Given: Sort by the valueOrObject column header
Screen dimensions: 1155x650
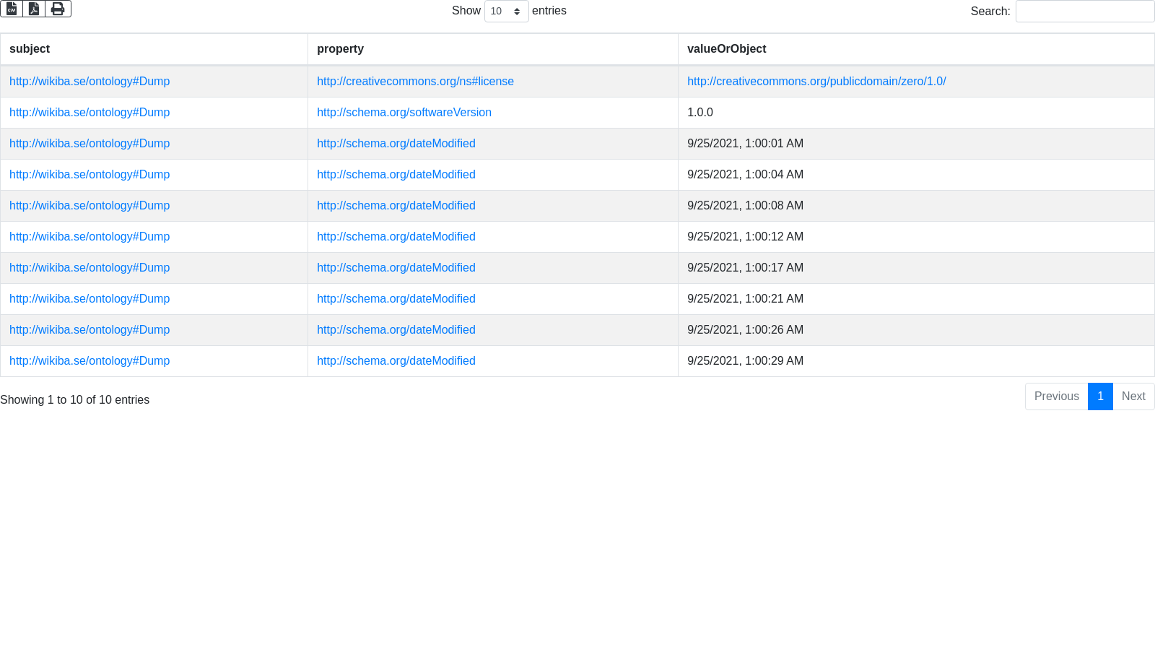Looking at the screenshot, I should pyautogui.click(x=726, y=49).
